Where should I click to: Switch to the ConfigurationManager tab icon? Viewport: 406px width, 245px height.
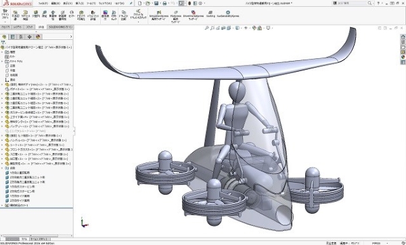tap(21, 37)
